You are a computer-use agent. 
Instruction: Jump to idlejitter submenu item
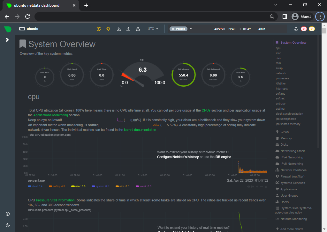(x=281, y=83)
